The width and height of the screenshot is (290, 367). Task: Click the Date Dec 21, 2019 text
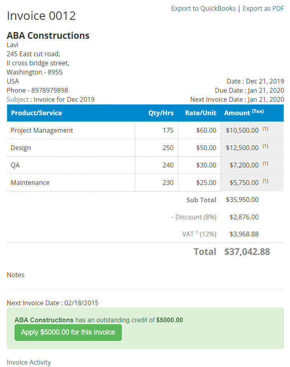point(255,81)
